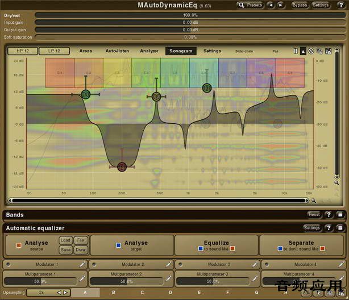Select preset slot A
Image resolution: width=349 pixels, height=300 pixels.
[85, 293]
